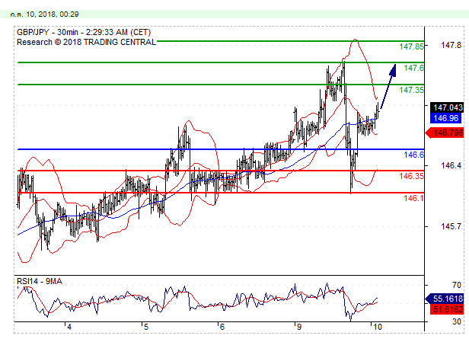The image size is (469, 342).
Task: Select the 147.35 resistance level label
Action: [412, 90]
